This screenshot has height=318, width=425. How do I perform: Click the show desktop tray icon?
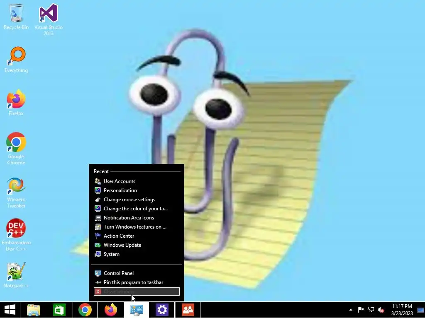click(x=421, y=310)
